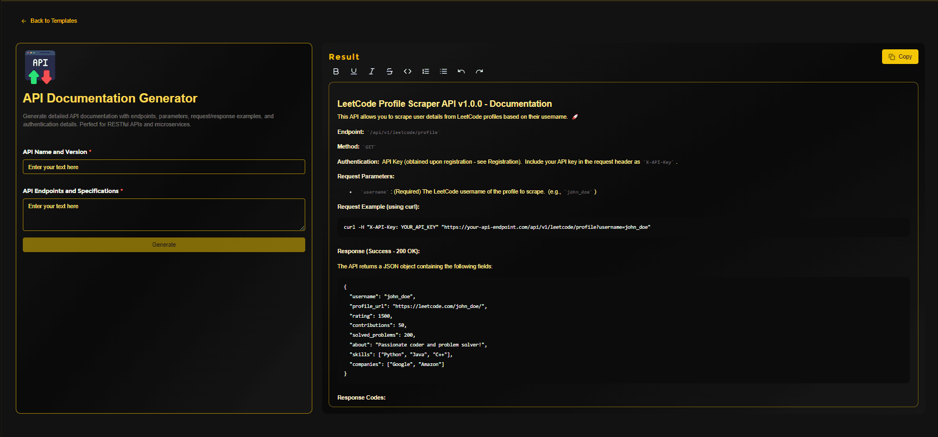Click the "Authentication:" label text
The image size is (938, 437).
(358, 162)
